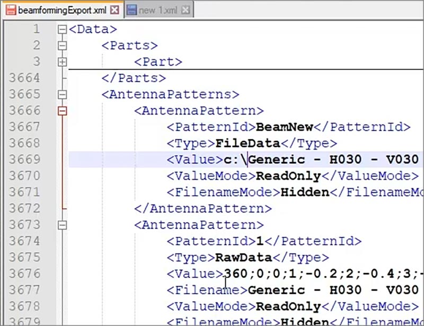
Task: Collapse the Data node on line 1
Action: point(62,29)
